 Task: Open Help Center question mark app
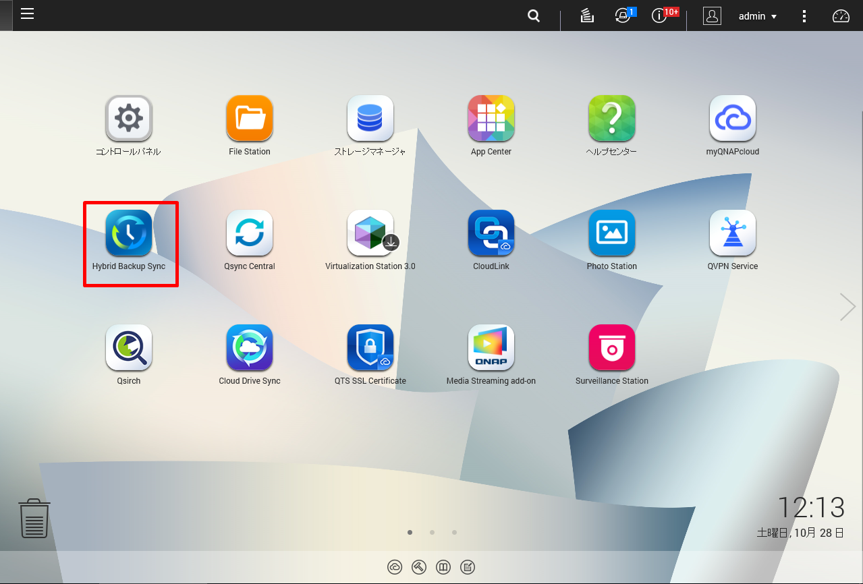click(612, 119)
